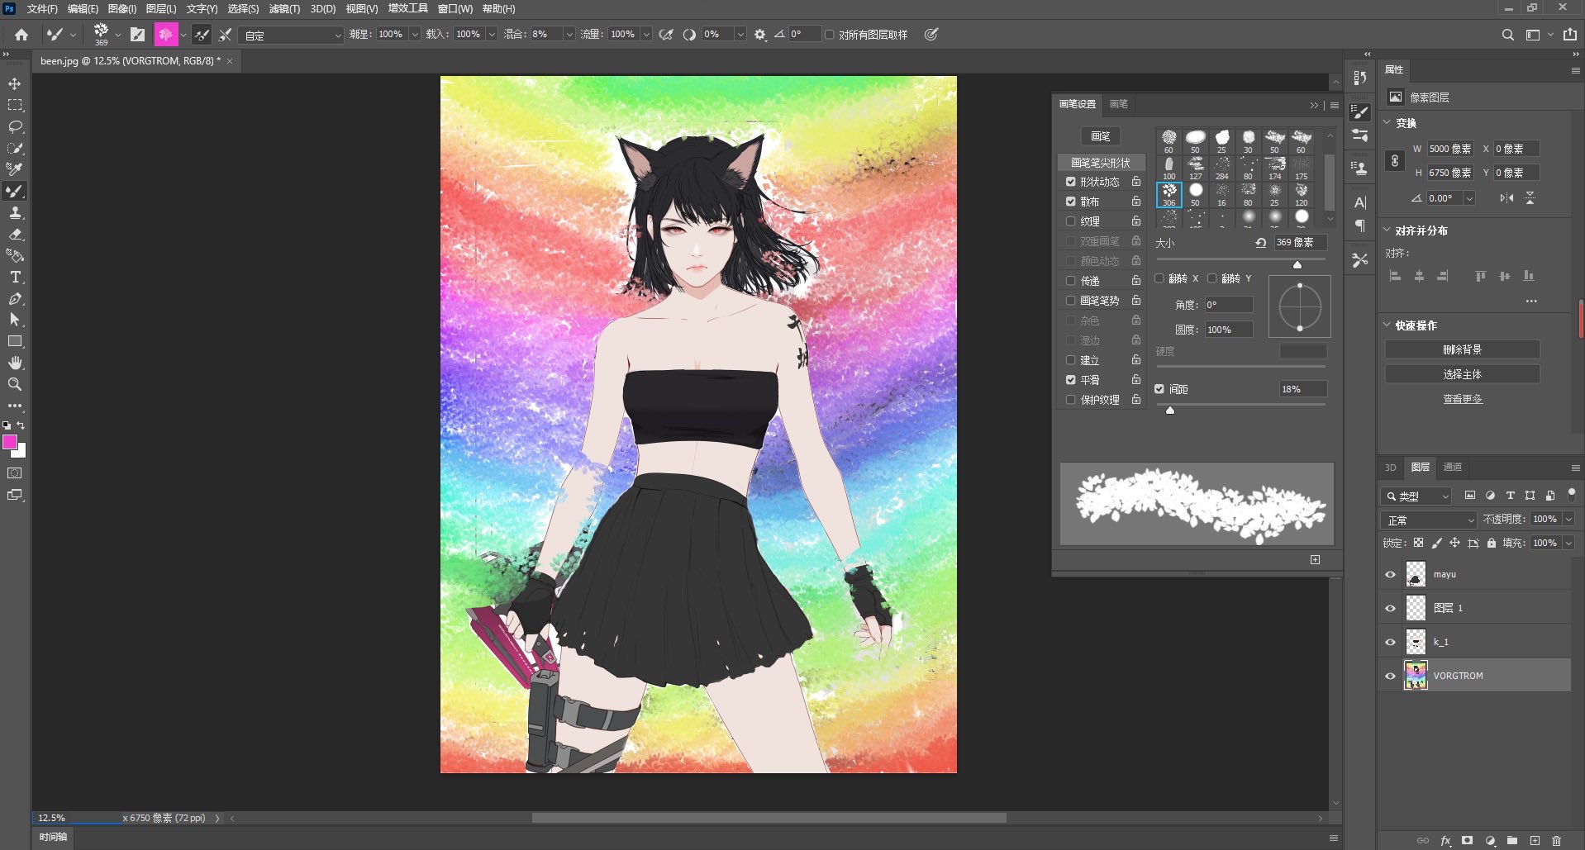The width and height of the screenshot is (1585, 850).
Task: Toggle Scattering (散布) checkbox
Action: [x=1071, y=202]
